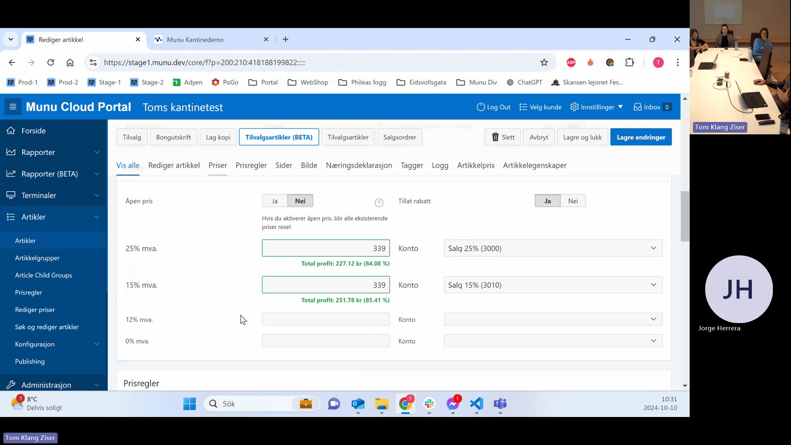This screenshot has height=445, width=791.
Task: Click the 25% mva. price input field
Action: (x=326, y=248)
